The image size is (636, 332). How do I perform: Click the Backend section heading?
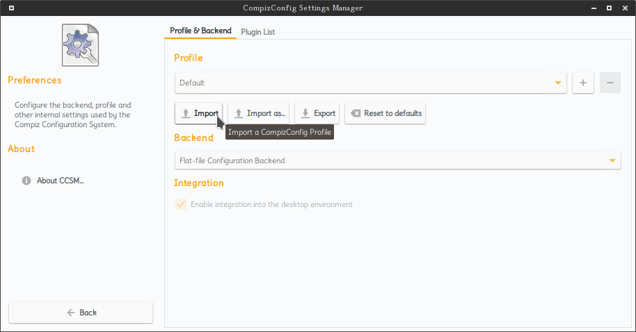(193, 138)
